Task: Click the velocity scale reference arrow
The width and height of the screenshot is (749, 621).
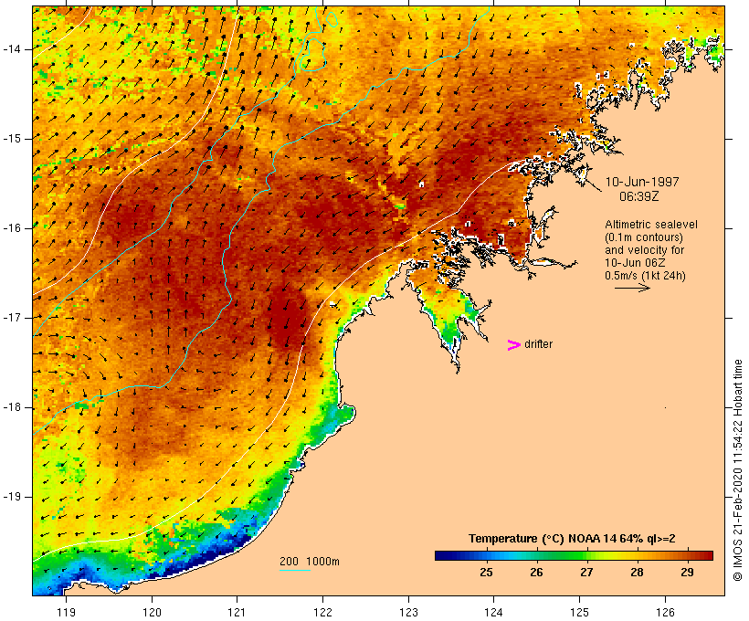Action: click(632, 288)
